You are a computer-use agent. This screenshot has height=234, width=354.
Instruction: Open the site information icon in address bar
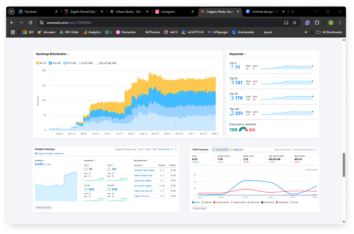[41, 23]
